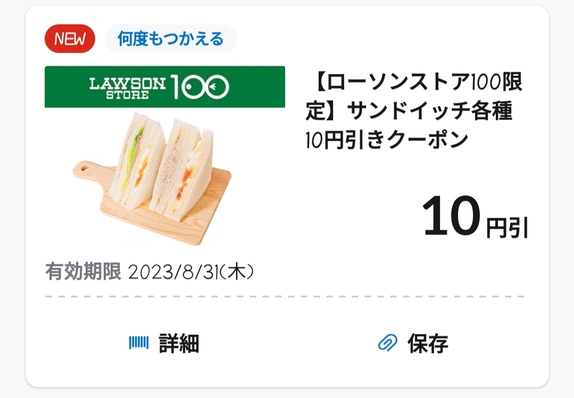Tap the paperclip icon beside 保存
This screenshot has width=574, height=398.
[x=388, y=343]
